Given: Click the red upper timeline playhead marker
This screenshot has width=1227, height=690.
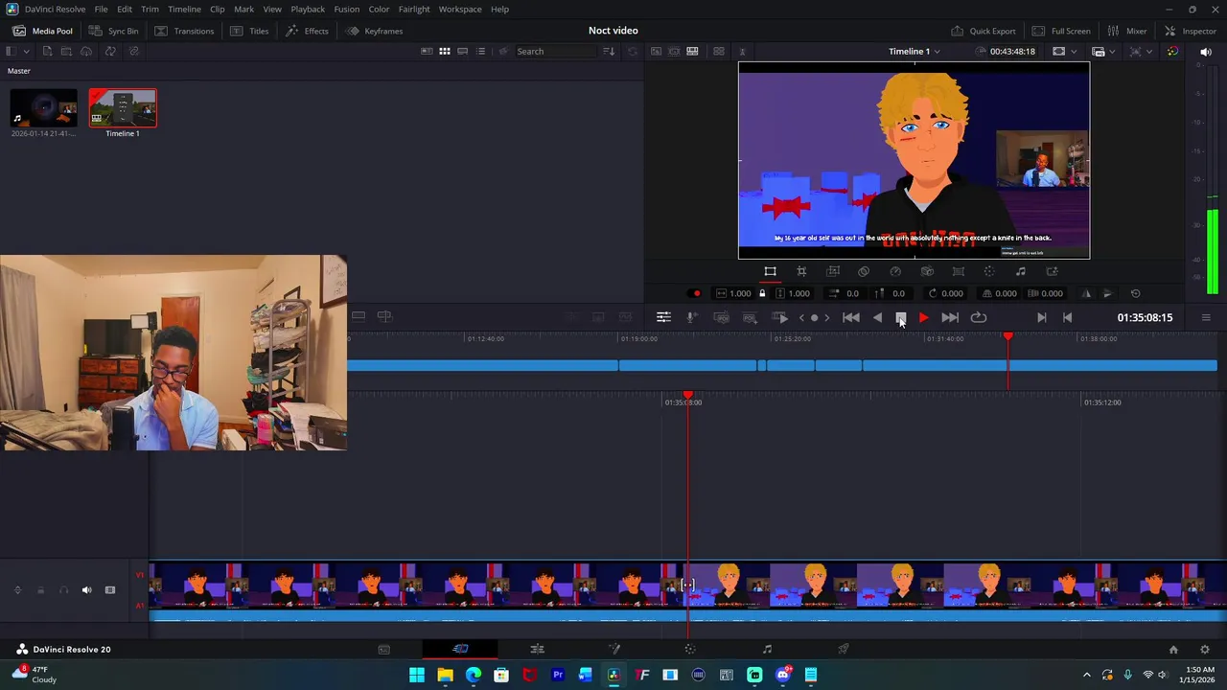Looking at the screenshot, I should pyautogui.click(x=1007, y=336).
